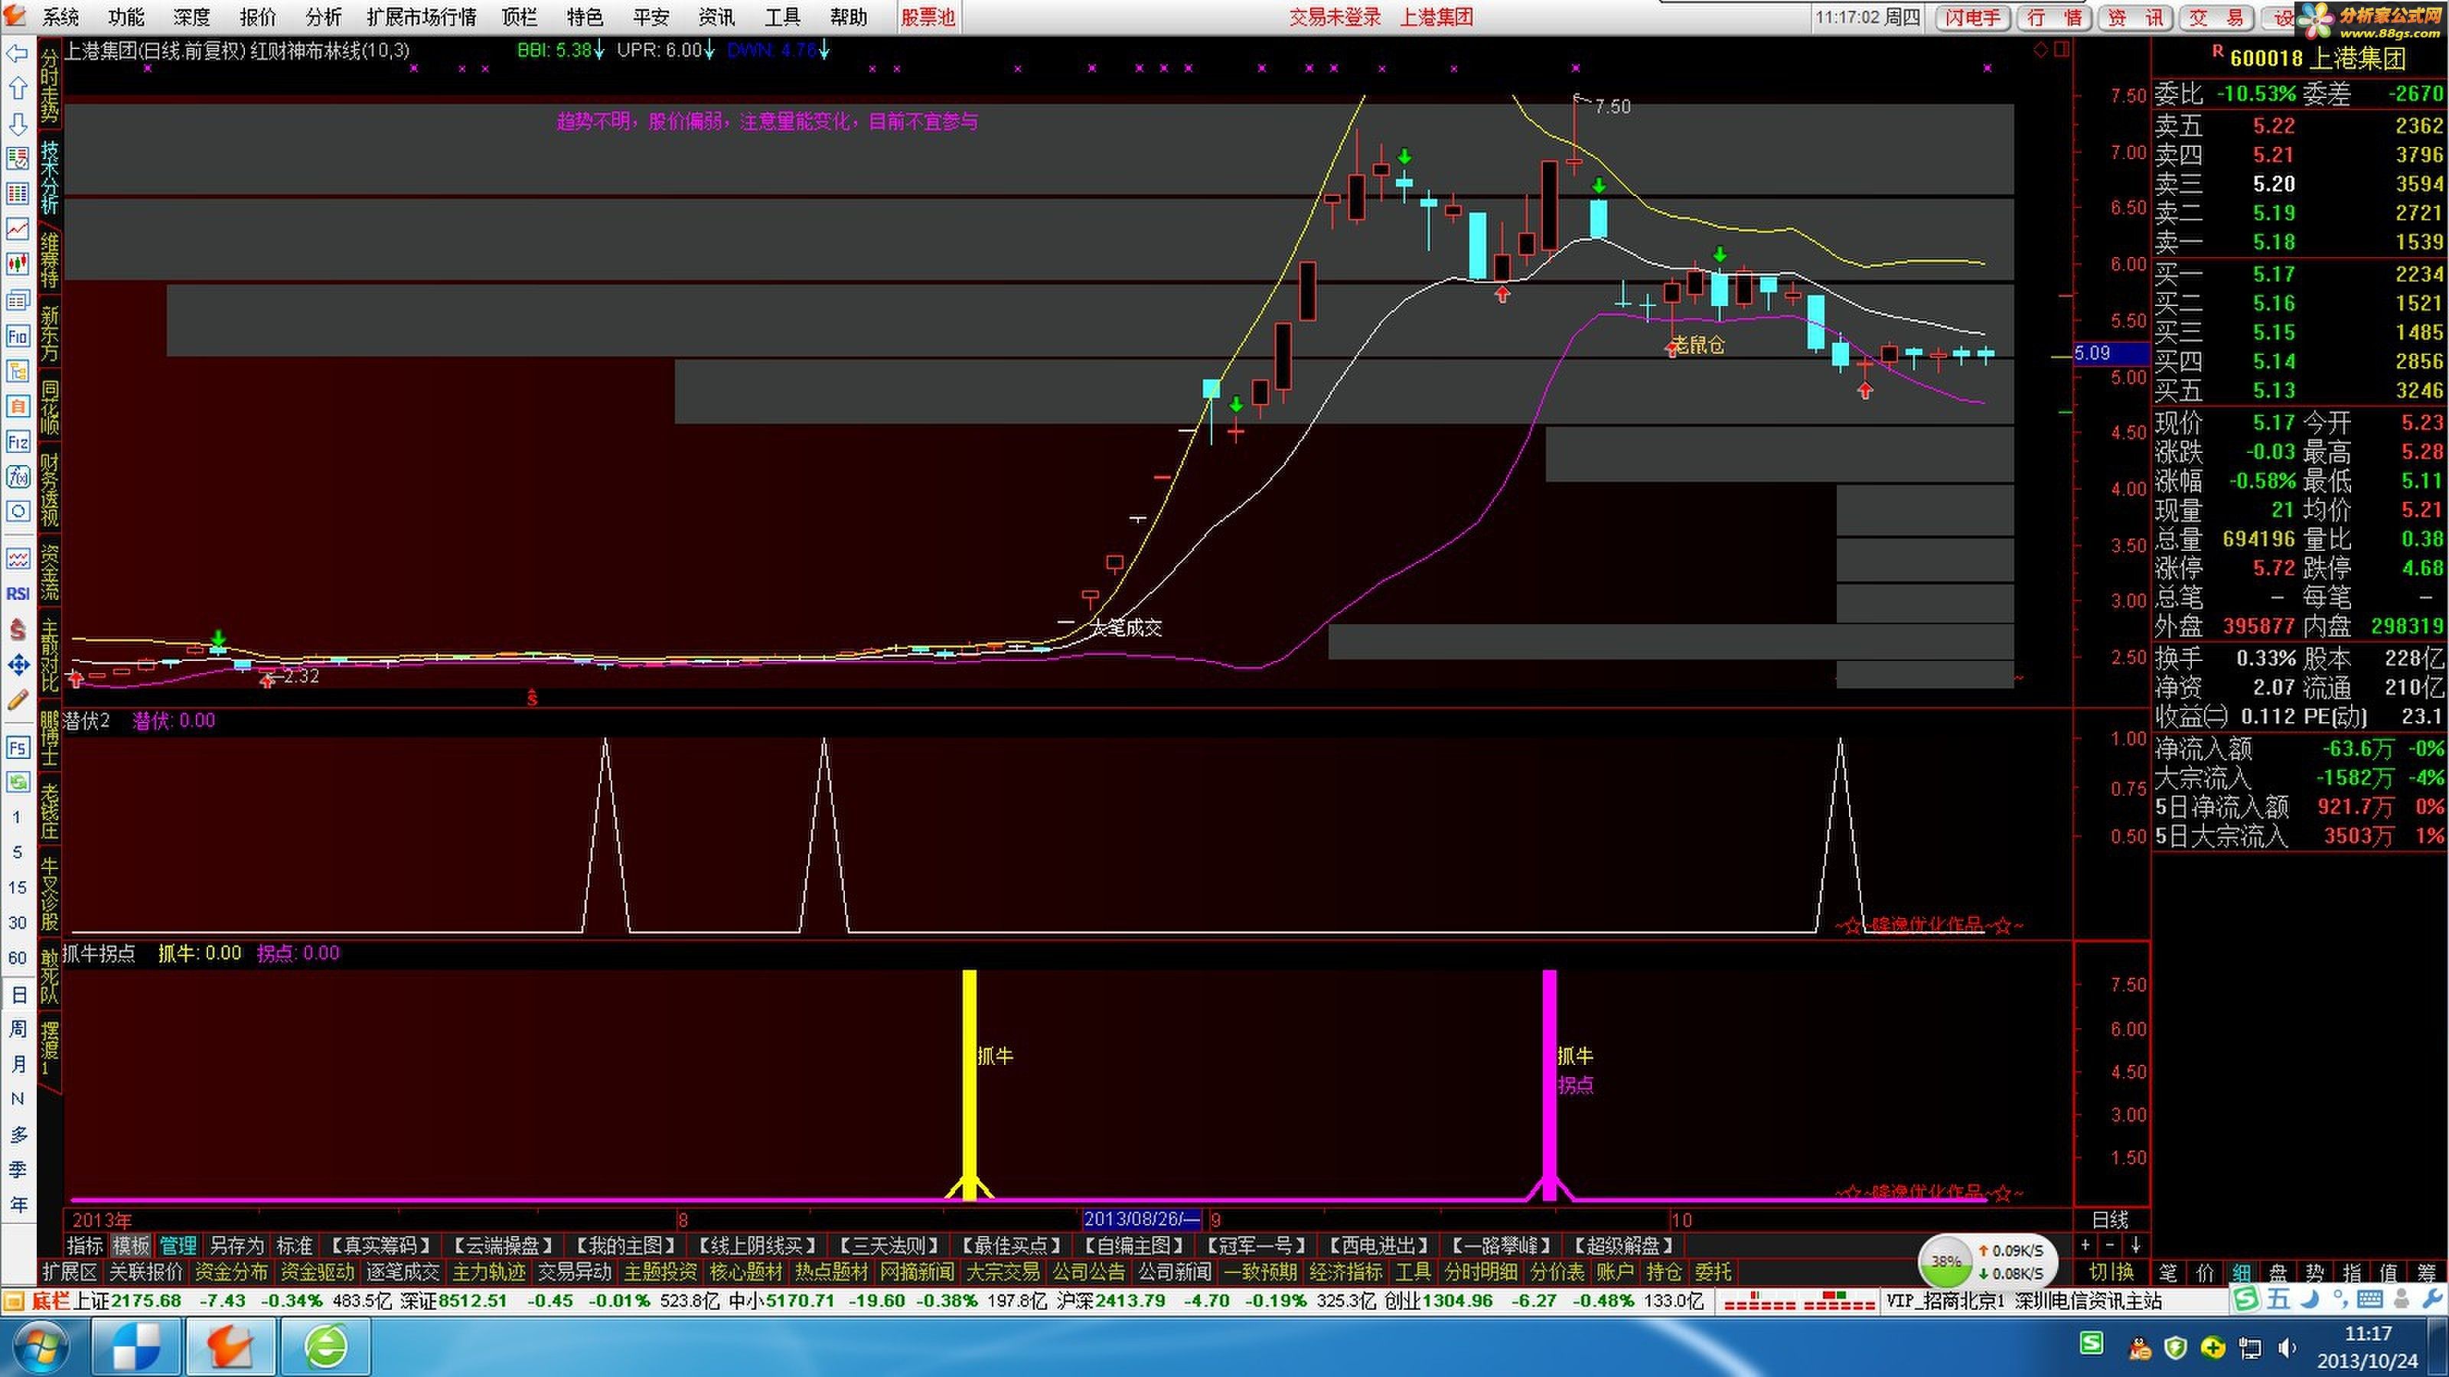
Task: Click the red diamond icon at chart top-right
Action: click(2040, 50)
